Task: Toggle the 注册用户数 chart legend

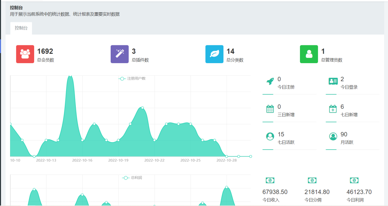Action: click(132, 78)
